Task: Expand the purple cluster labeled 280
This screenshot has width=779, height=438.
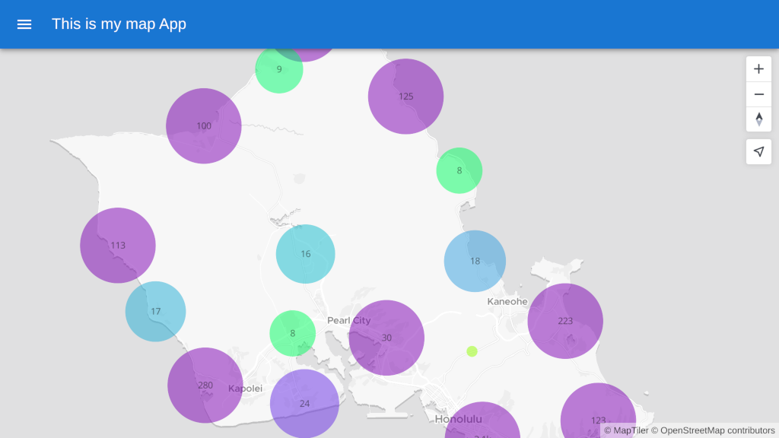Action: coord(205,385)
